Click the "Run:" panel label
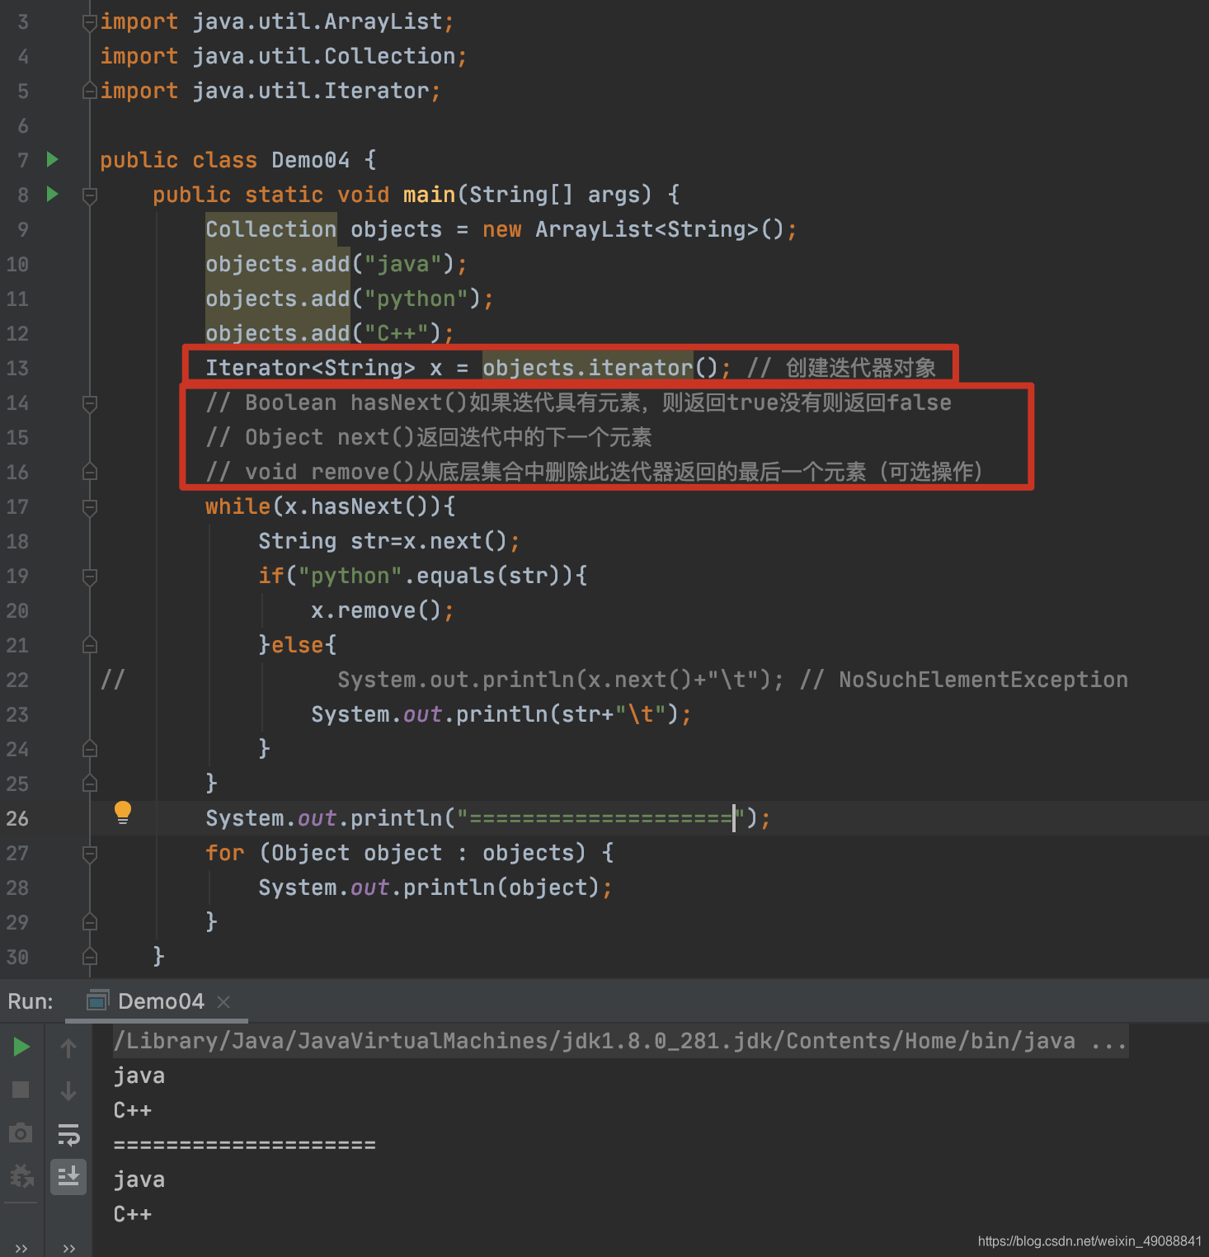The image size is (1209, 1257). tap(31, 1001)
